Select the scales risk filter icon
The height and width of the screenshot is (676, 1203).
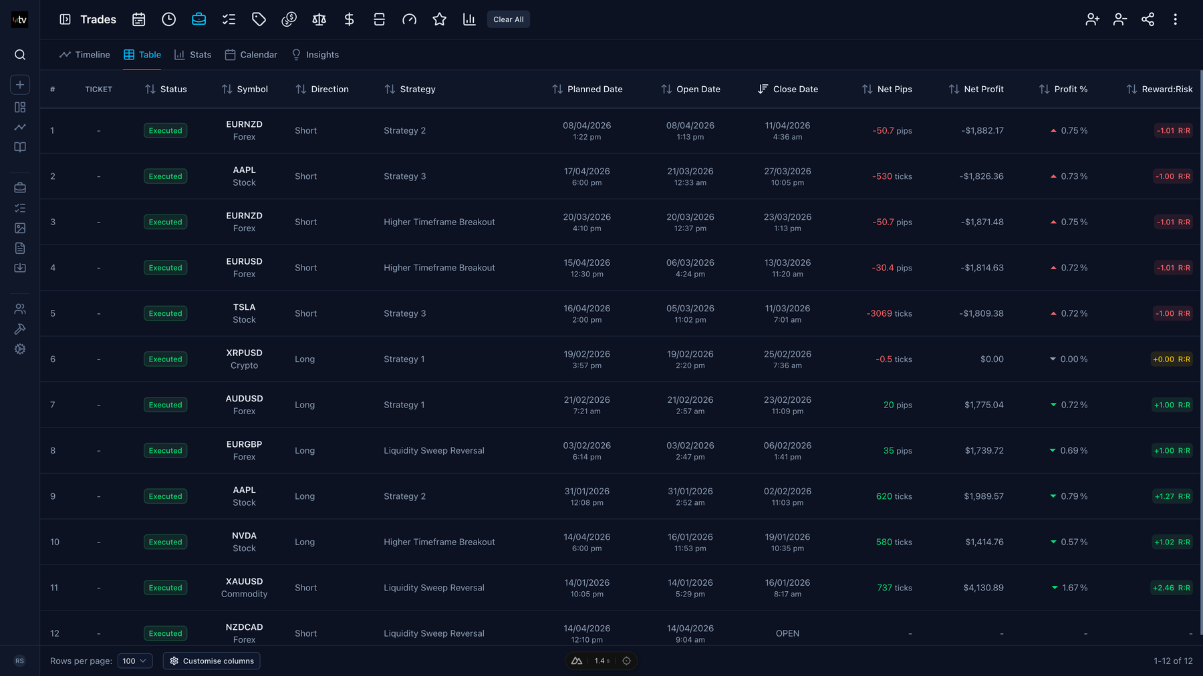coord(319,19)
